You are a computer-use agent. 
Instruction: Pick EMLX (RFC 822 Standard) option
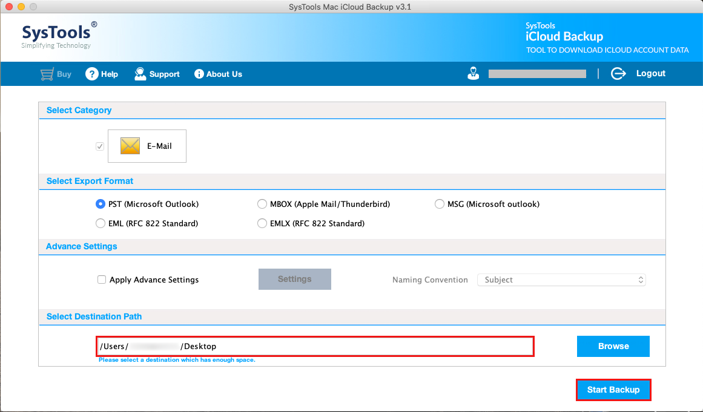point(262,223)
